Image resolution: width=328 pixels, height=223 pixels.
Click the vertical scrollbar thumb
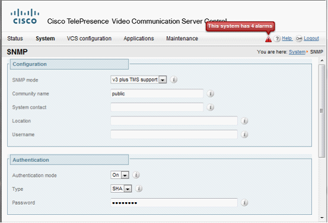pyautogui.click(x=321, y=111)
